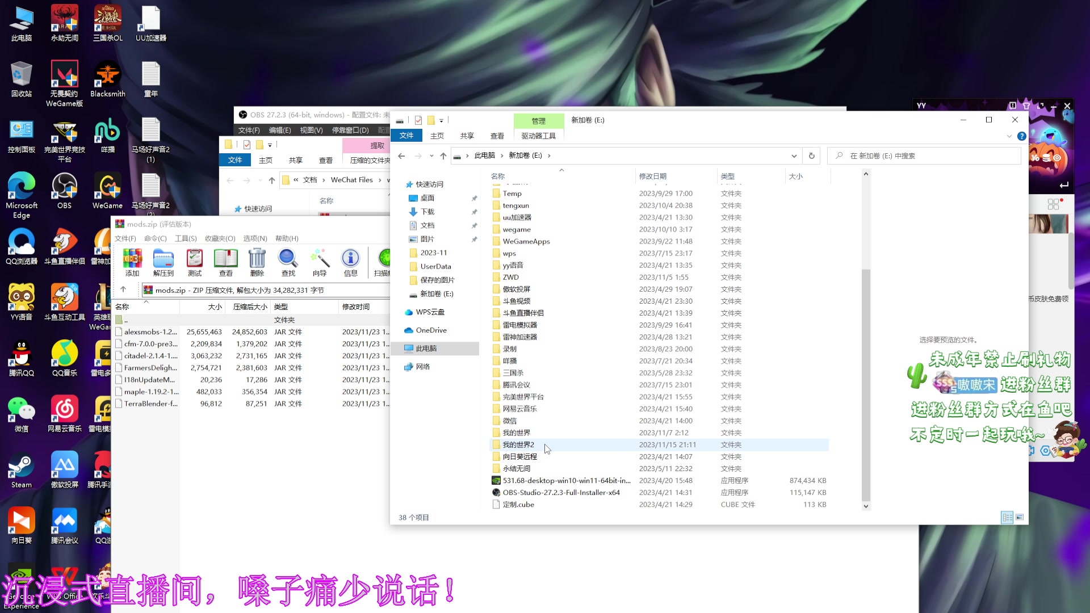Click the 删除 (Delete) icon in WinRAR
This screenshot has height=613, width=1090.
click(x=257, y=262)
